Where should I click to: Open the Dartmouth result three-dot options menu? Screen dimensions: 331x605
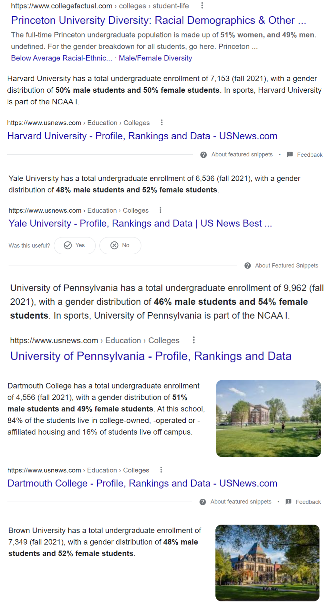[161, 470]
